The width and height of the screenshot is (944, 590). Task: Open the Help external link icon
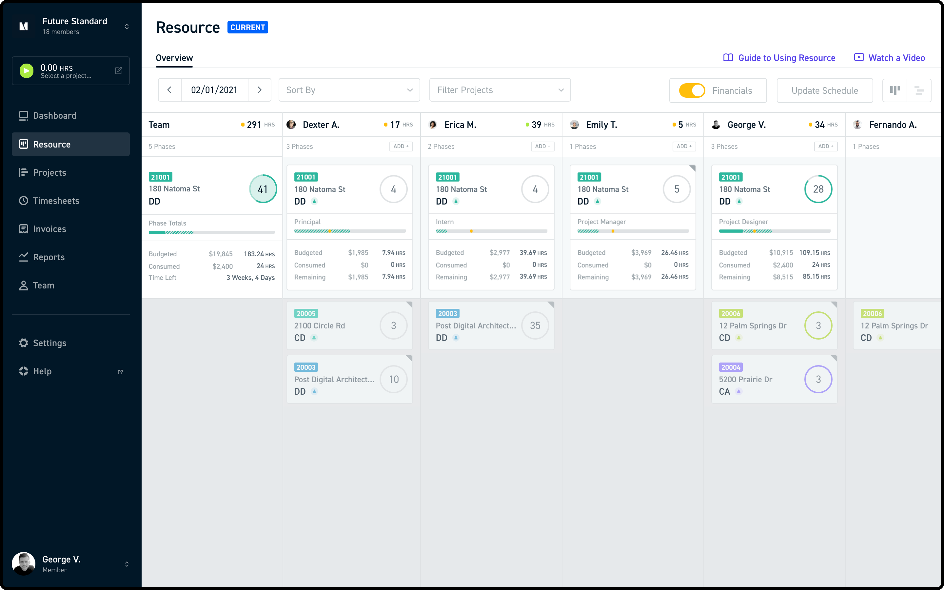(120, 372)
